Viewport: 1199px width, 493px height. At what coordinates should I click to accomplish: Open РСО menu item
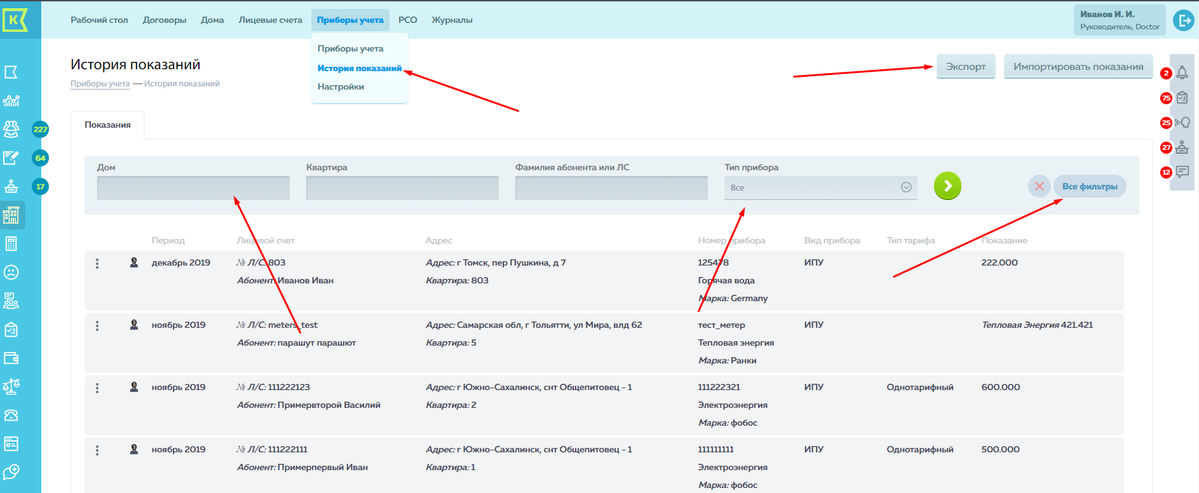click(408, 20)
